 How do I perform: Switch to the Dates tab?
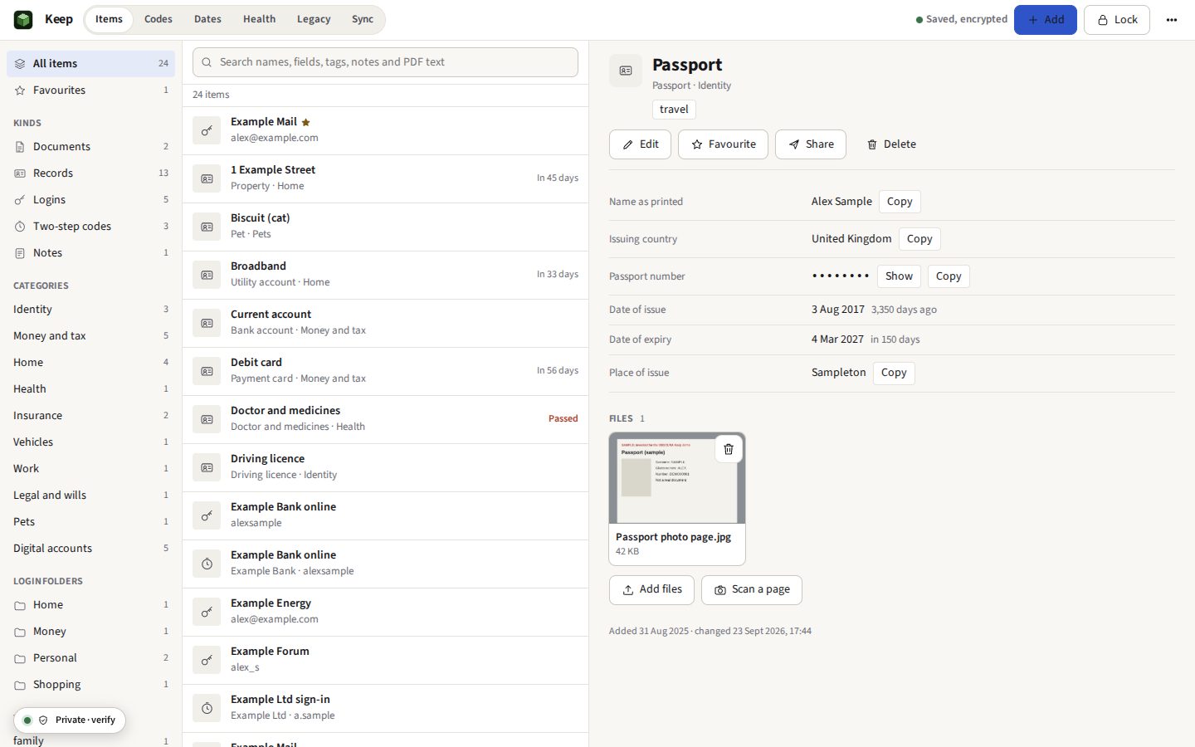pos(207,19)
